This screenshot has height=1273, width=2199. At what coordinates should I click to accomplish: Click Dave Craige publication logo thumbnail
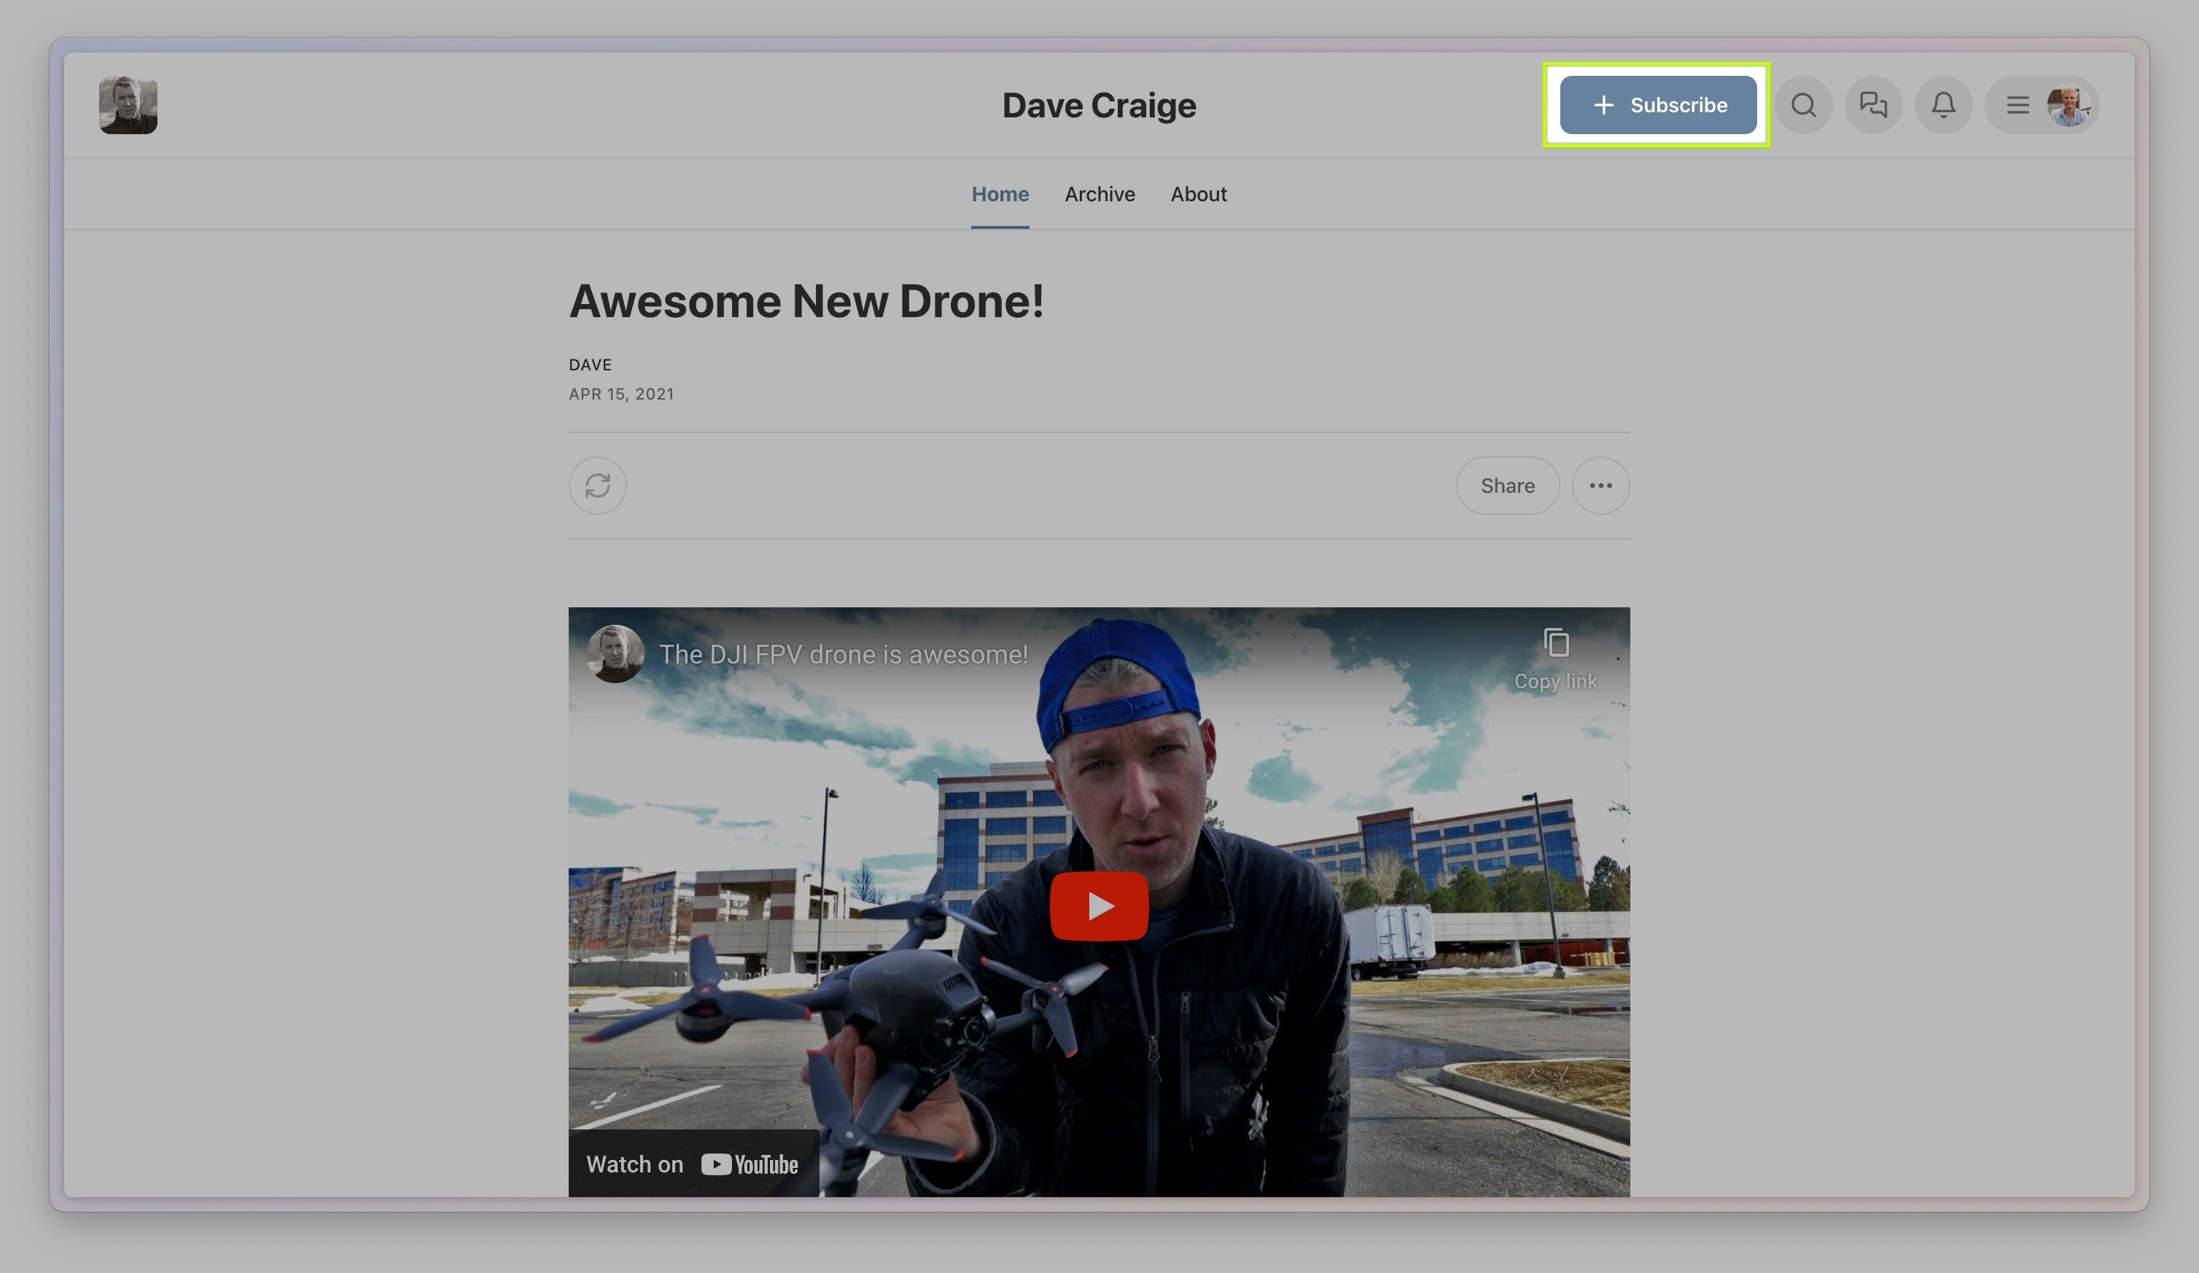(128, 106)
